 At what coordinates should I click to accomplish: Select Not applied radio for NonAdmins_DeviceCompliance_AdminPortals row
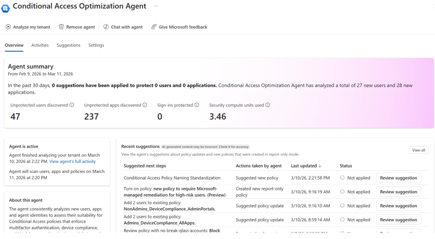click(342, 206)
